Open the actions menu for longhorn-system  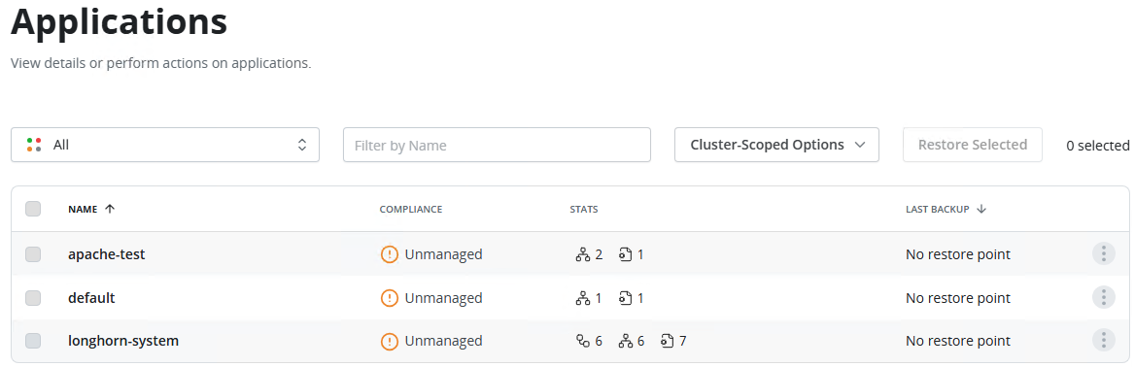1103,340
